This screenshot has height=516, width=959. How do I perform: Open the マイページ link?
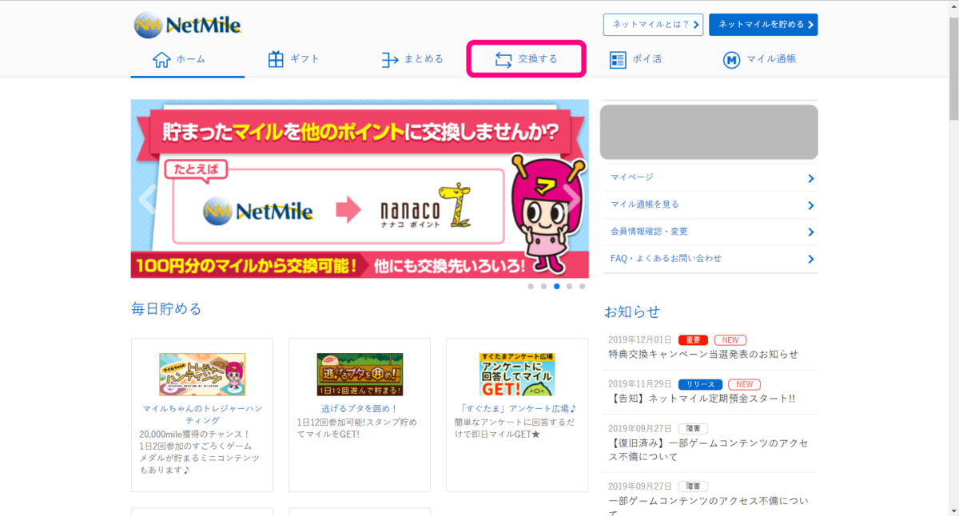tap(632, 177)
